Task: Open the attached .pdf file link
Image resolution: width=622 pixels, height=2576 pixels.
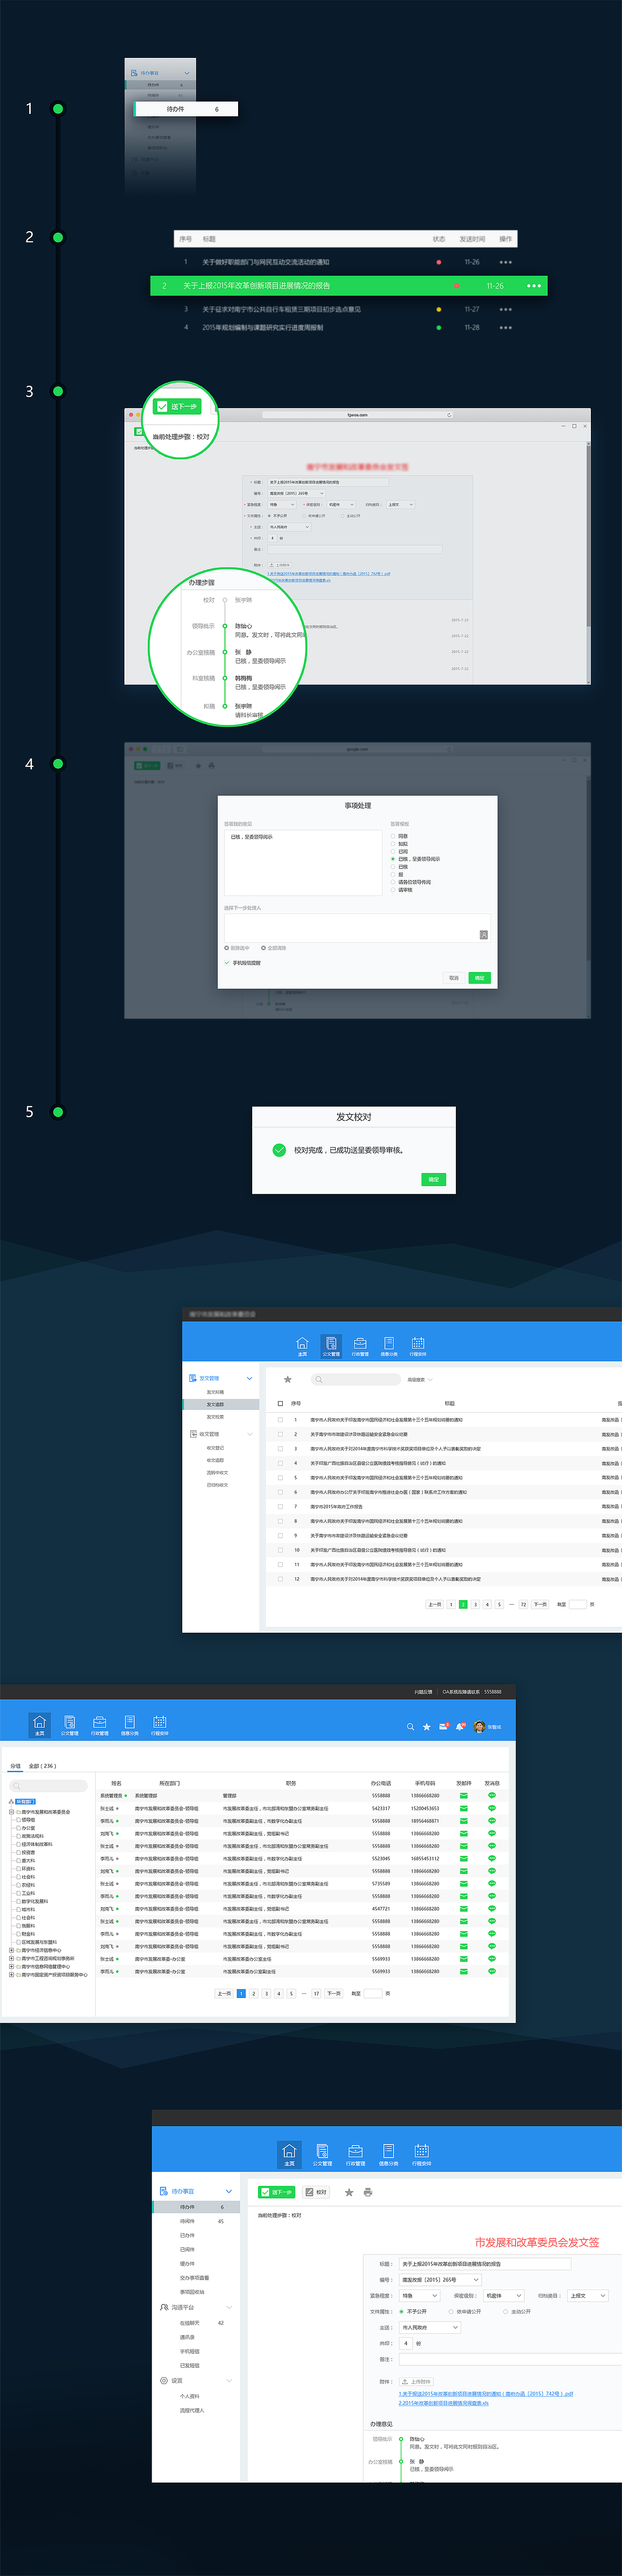Action: pyautogui.click(x=485, y=2394)
